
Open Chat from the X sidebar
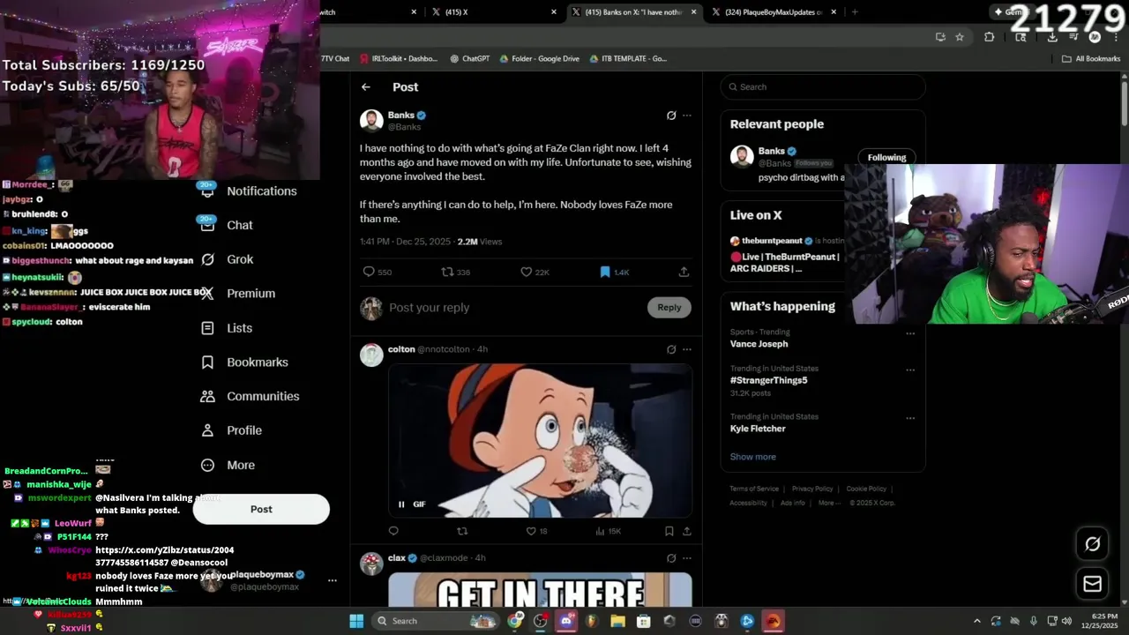click(227, 225)
